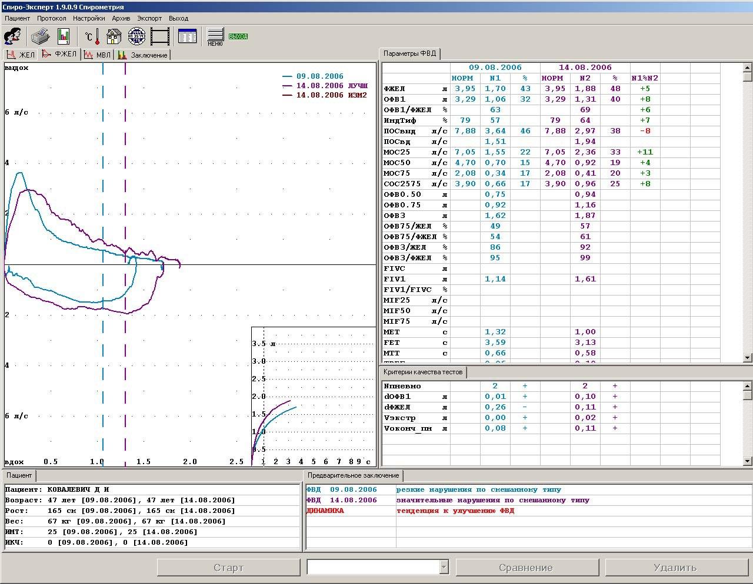Screen dimensions: 753x584
Task: Click the table window icon
Action: pyautogui.click(x=187, y=36)
